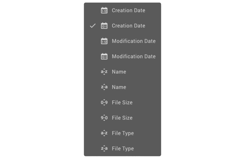Screen dimensions: 245x163
Task: Sort by Name from z to a
Action: pos(119,87)
